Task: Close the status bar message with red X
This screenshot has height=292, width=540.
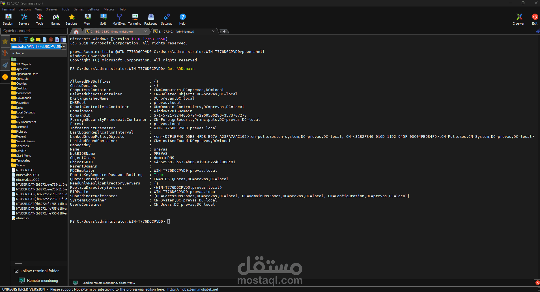Action: click(x=537, y=283)
